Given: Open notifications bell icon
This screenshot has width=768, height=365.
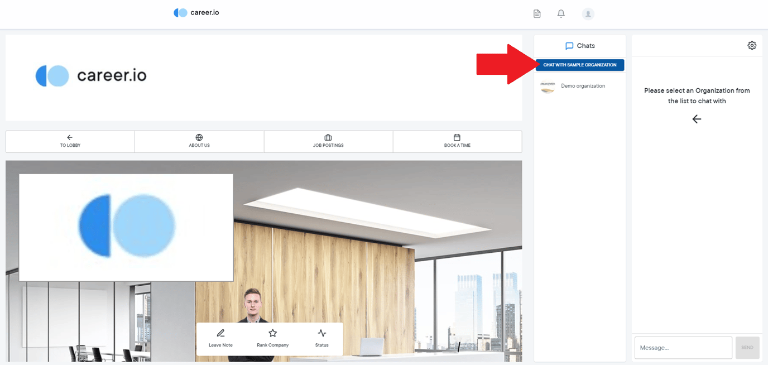Looking at the screenshot, I should pos(561,14).
